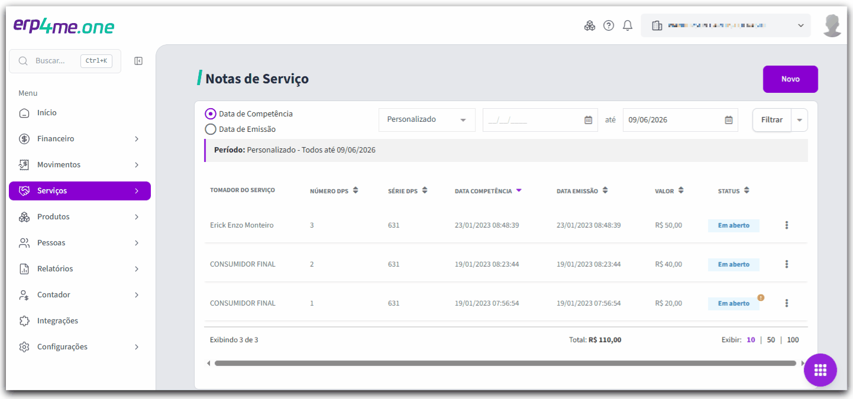The height and width of the screenshot is (399, 853).
Task: Focus the 09/06/2026 end date field
Action: pos(680,120)
